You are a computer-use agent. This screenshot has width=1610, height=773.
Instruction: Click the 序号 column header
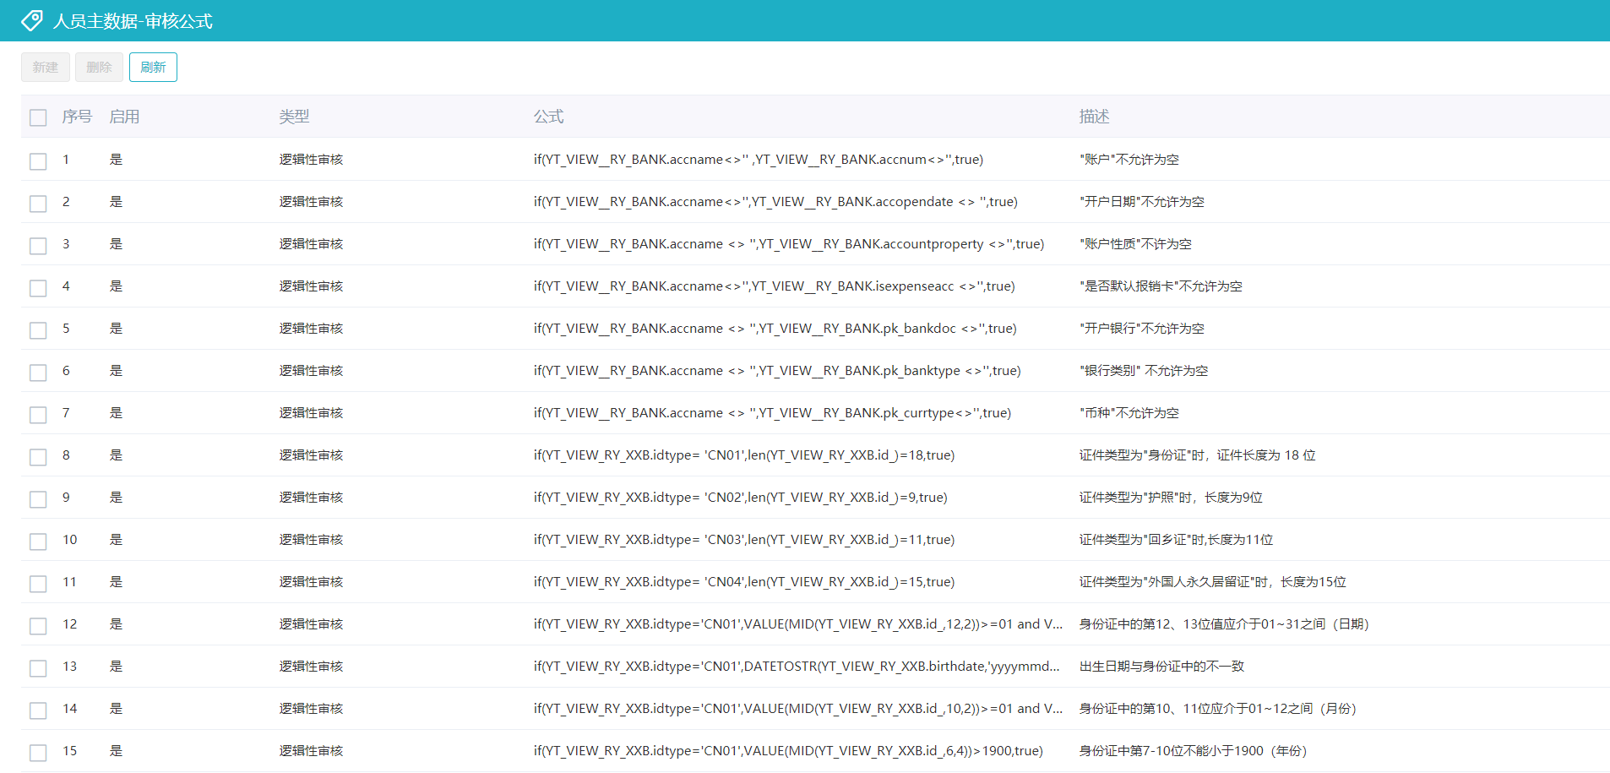pos(76,117)
